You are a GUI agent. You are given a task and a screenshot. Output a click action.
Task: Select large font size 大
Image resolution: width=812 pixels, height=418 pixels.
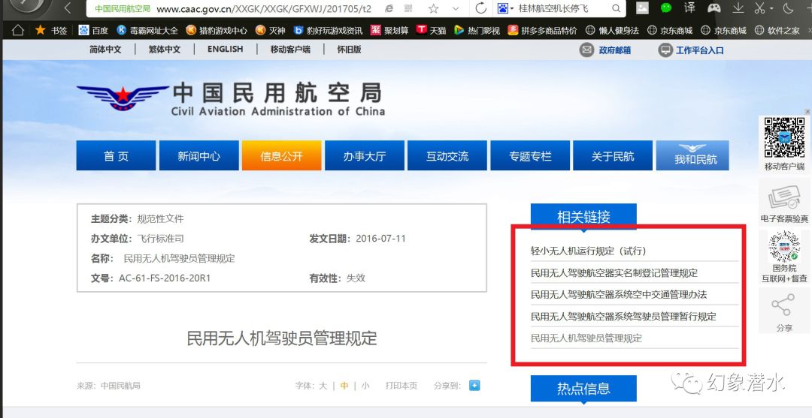click(323, 386)
